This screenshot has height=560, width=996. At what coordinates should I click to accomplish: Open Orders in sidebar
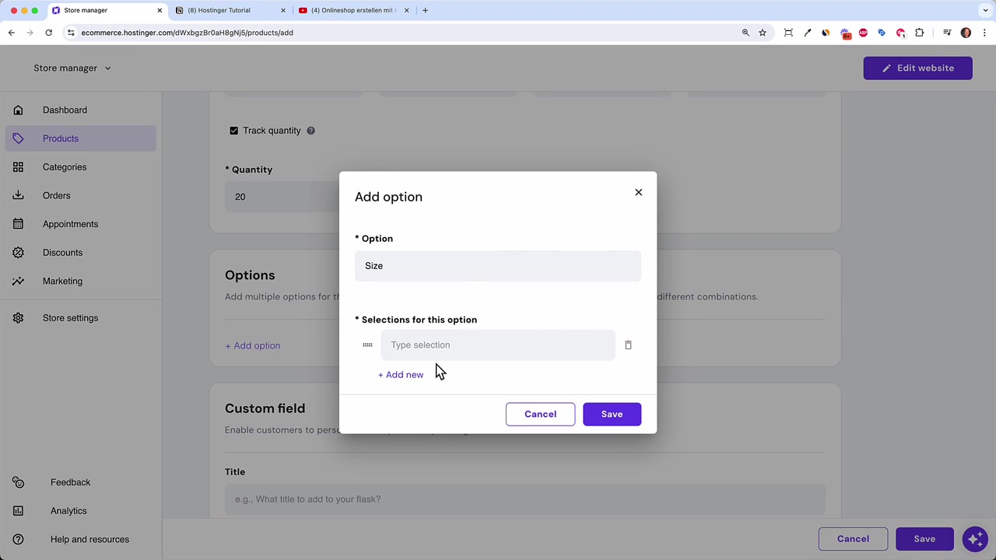(x=56, y=196)
